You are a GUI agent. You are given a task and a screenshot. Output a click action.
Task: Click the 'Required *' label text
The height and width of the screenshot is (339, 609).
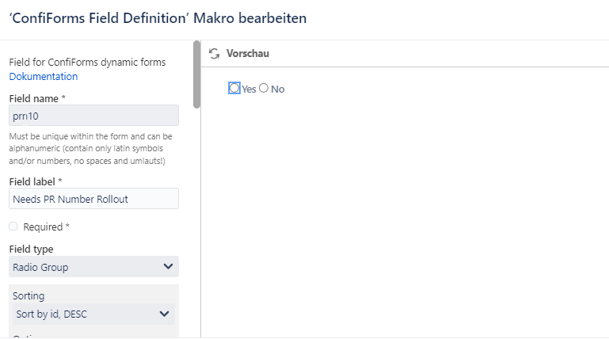46,227
